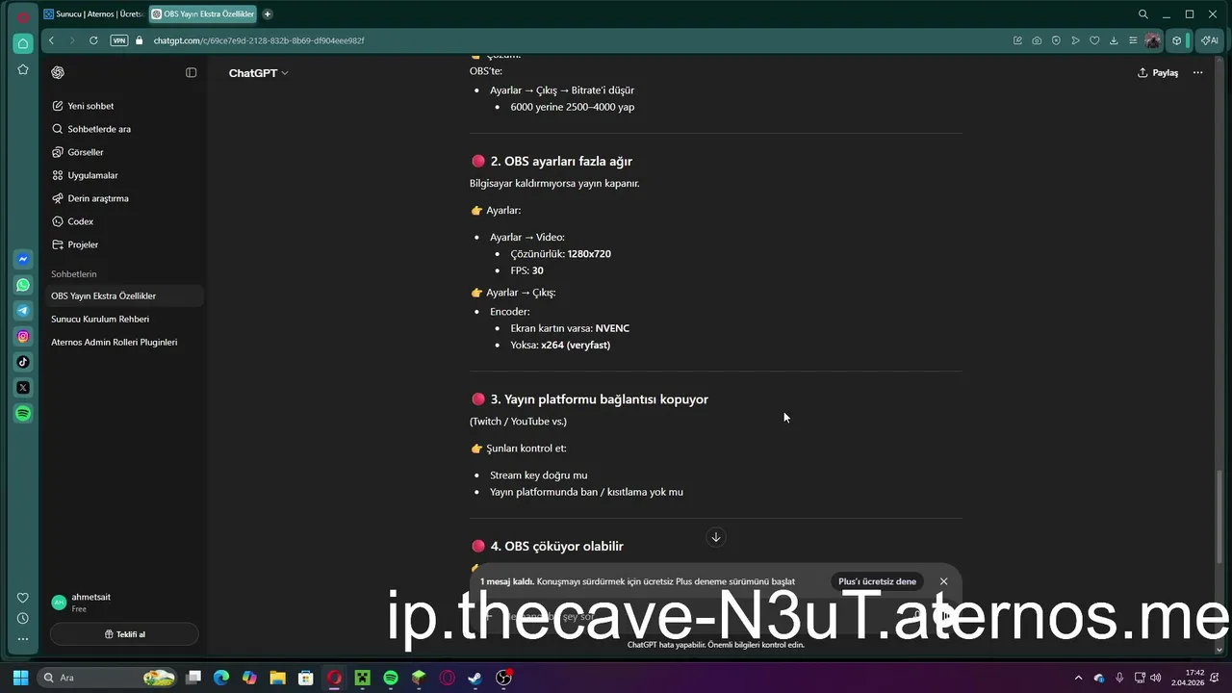Click the Opera sidebar home icon
The height and width of the screenshot is (693, 1232).
(x=23, y=44)
